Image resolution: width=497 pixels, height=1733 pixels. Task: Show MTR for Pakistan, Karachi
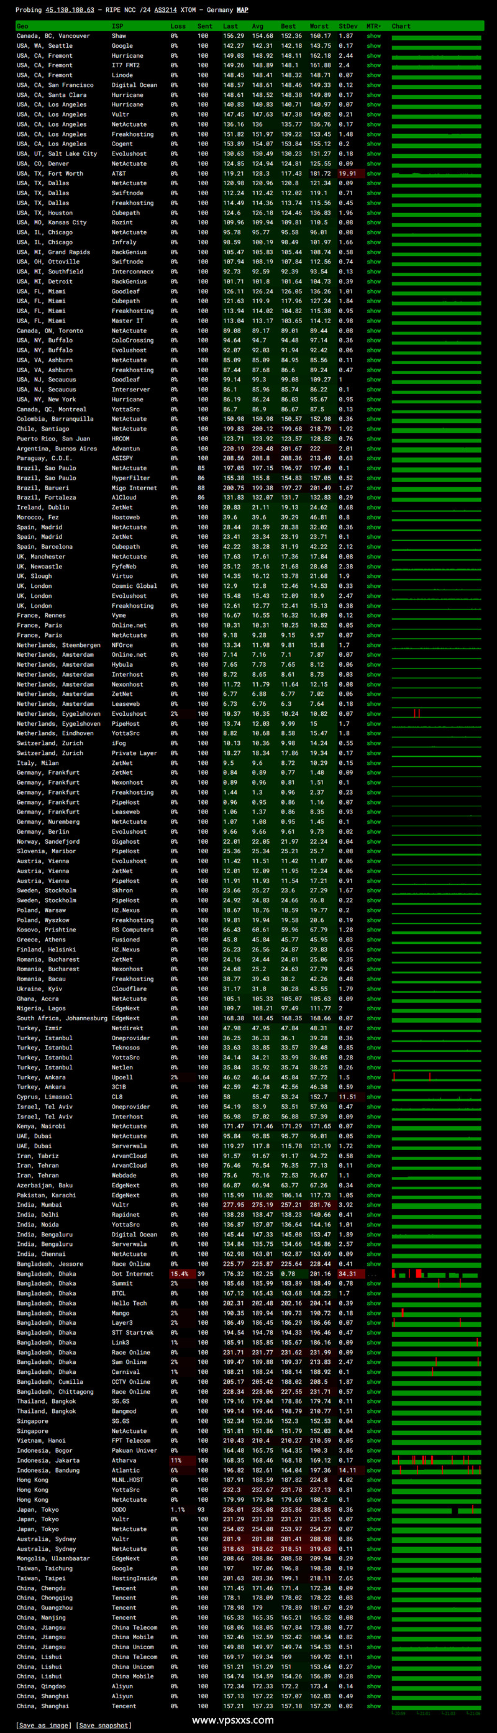(x=373, y=1196)
